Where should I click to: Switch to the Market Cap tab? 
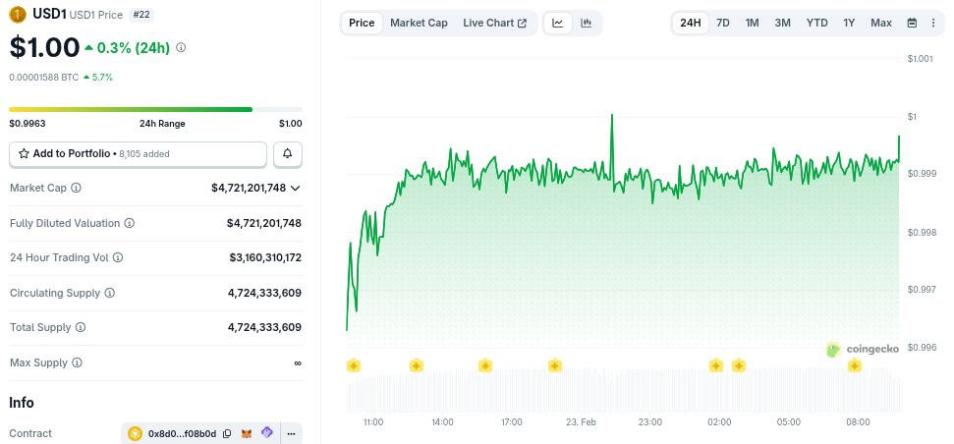click(x=419, y=23)
